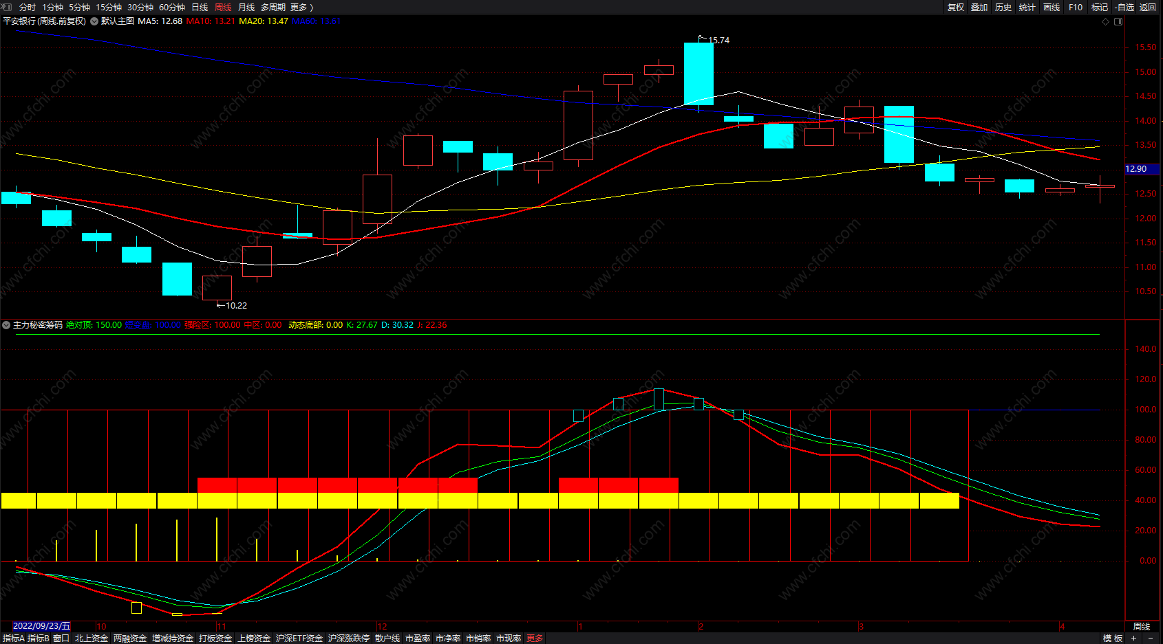The image size is (1163, 644).
Task: Expand the 默认主图 indicator dropdown arrow
Action: pos(94,21)
